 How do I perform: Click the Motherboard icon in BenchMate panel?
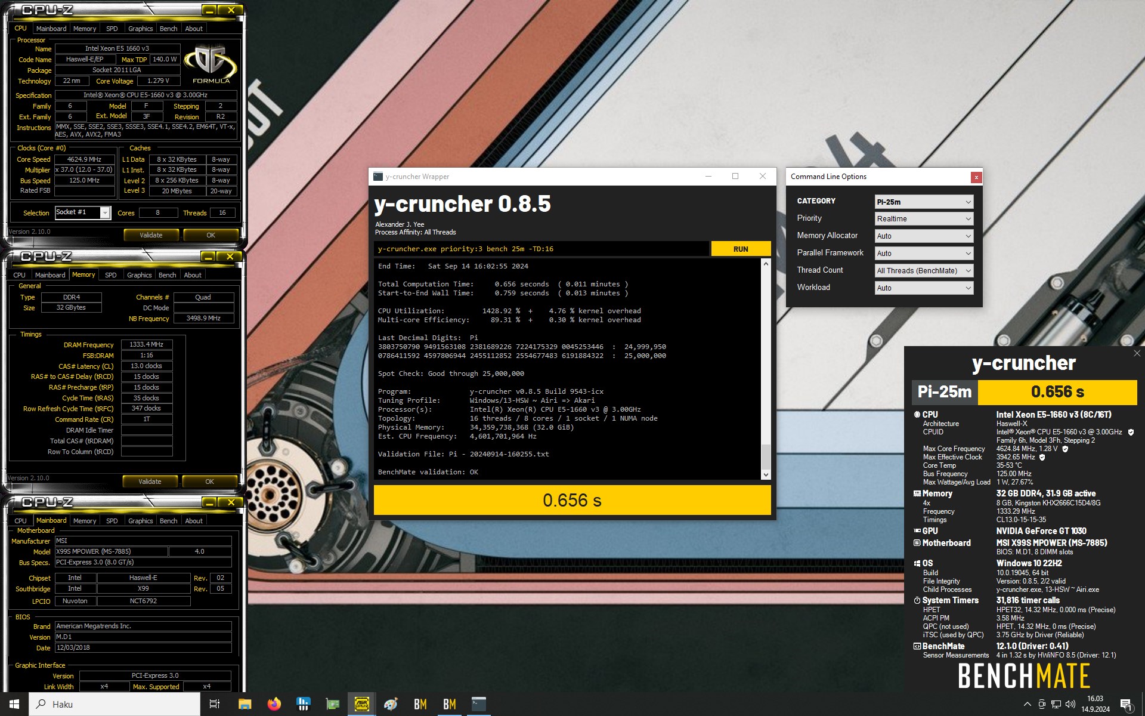coord(917,543)
